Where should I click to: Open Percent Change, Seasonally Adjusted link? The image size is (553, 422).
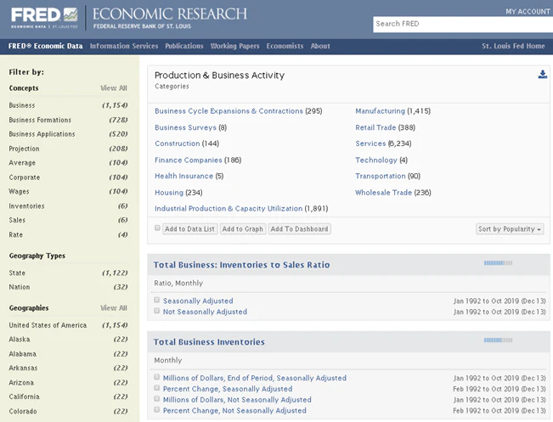pyautogui.click(x=228, y=389)
